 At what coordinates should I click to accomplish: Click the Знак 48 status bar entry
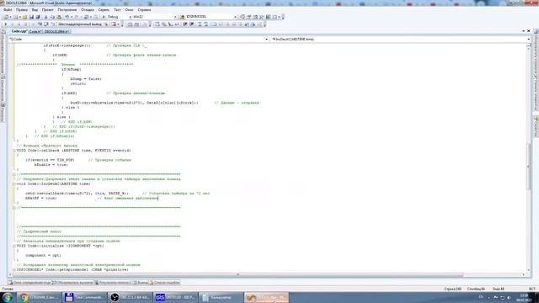[498, 290]
